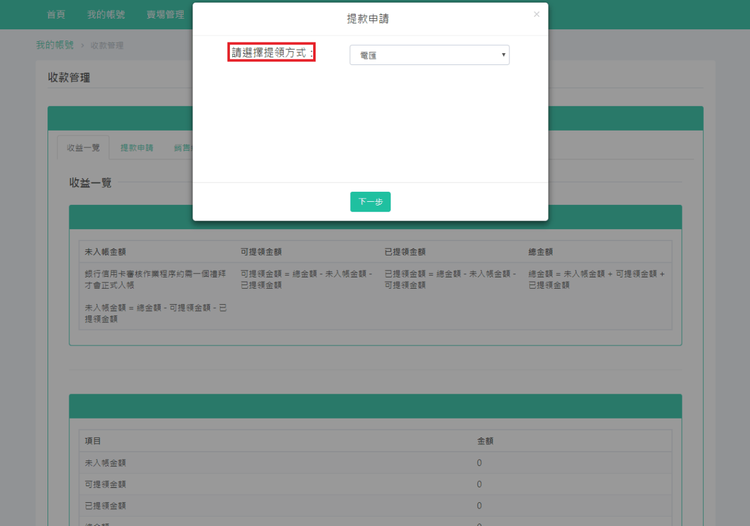Open 賣場管理 in the navigation bar
This screenshot has width=750, height=526.
pyautogui.click(x=165, y=14)
